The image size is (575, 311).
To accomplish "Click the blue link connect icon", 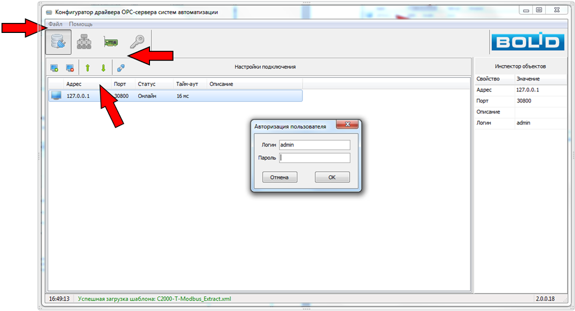I will pos(121,67).
